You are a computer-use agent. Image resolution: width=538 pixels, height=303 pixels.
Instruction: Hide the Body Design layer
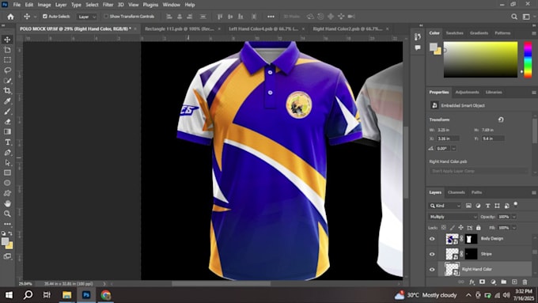432,239
